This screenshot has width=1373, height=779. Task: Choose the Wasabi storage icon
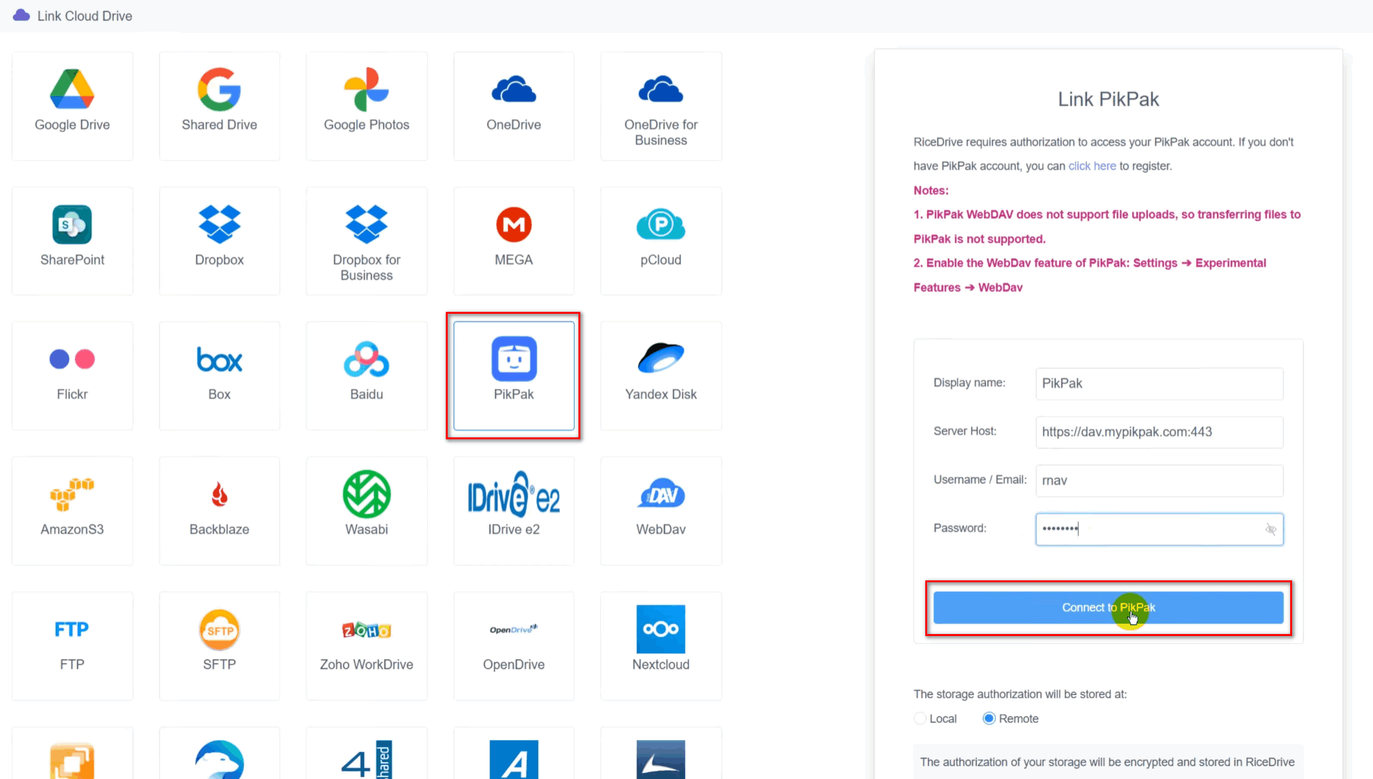coord(366,494)
